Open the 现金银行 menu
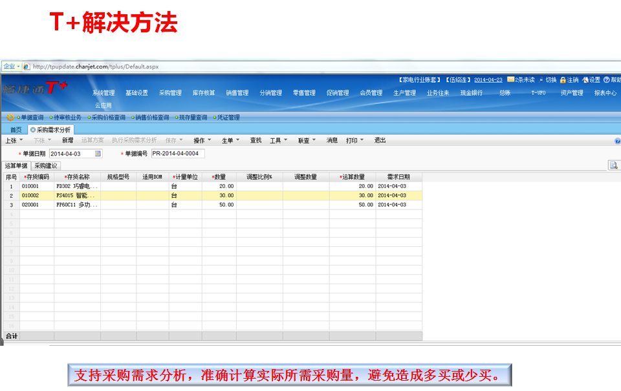Viewport: 621px width, 391px height. point(472,93)
